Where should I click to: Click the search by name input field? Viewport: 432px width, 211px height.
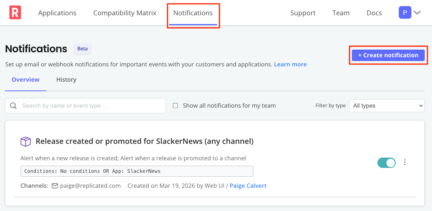click(x=92, y=106)
